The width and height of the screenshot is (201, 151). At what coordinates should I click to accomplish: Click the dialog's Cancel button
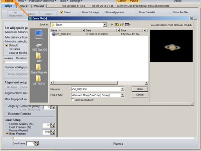[140, 95]
